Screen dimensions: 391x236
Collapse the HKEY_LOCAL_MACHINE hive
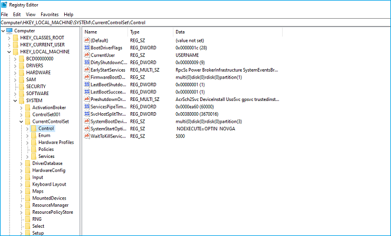pyautogui.click(x=7, y=52)
